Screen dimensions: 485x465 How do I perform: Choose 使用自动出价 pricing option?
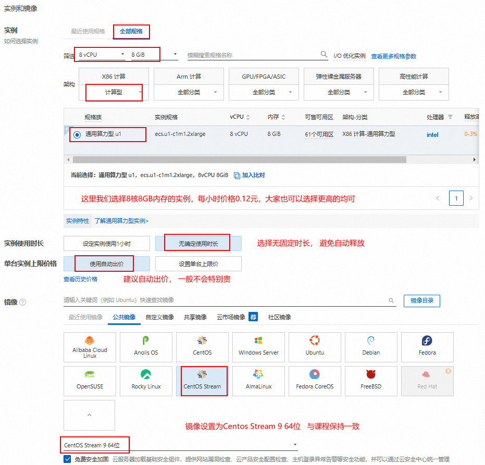point(107,263)
